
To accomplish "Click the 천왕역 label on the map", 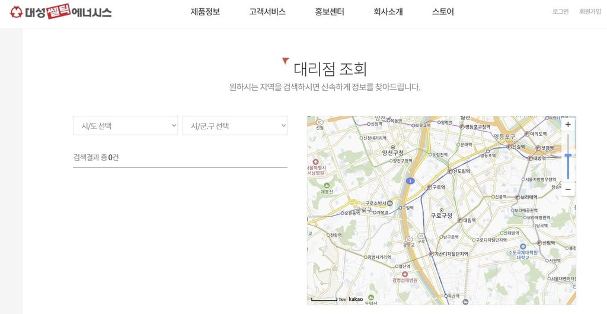I will pyautogui.click(x=336, y=235).
